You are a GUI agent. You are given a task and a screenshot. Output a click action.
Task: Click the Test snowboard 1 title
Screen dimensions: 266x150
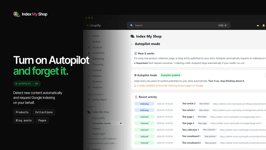pos(191,136)
